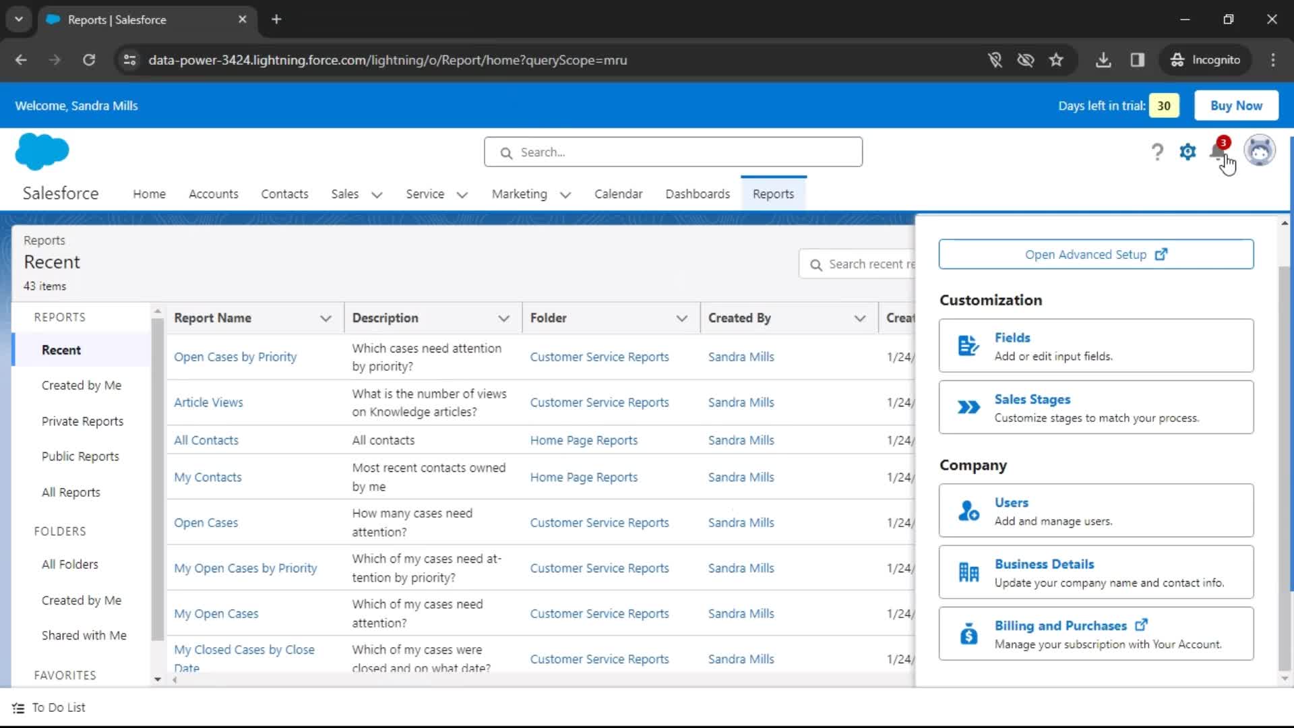Click the Buy Now button
1294x728 pixels.
coord(1235,105)
